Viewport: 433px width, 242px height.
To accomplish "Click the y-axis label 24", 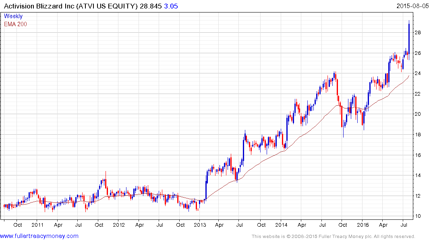I will pos(418,73).
